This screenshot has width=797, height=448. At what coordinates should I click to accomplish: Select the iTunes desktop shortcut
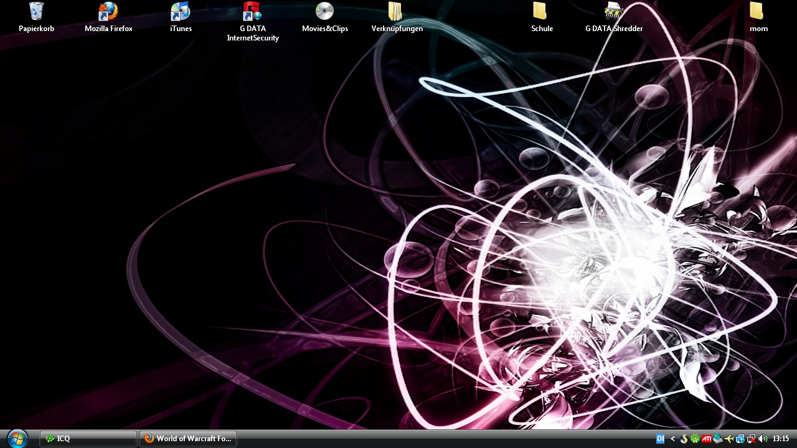(x=181, y=17)
